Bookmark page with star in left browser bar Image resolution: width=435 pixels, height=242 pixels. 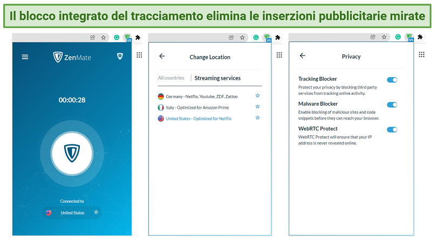pos(103,37)
